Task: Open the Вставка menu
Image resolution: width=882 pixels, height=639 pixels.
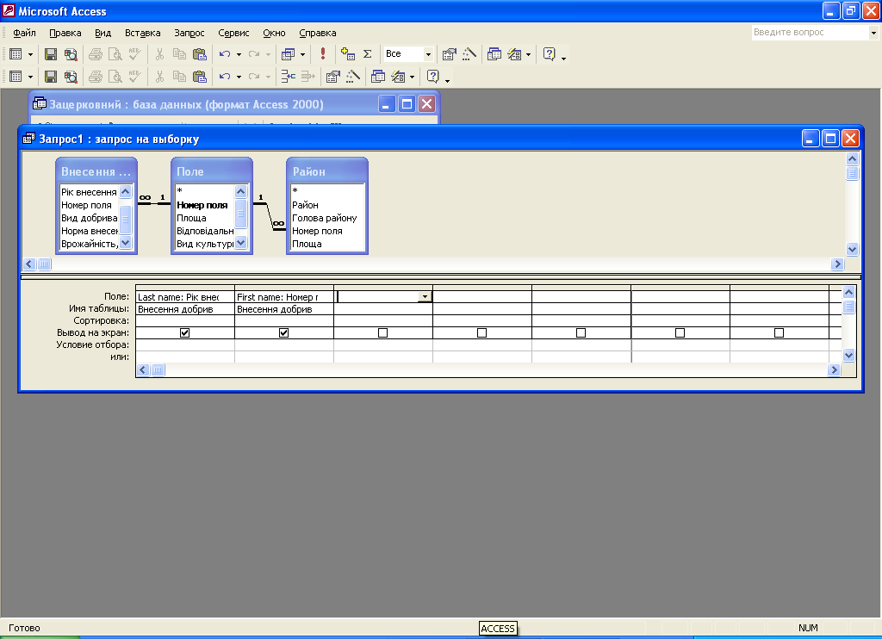Action: coord(143,33)
